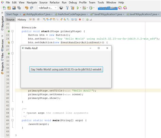This screenshot has height=138, width=161.
Task: Open the Files side panel
Action: click(2, 56)
